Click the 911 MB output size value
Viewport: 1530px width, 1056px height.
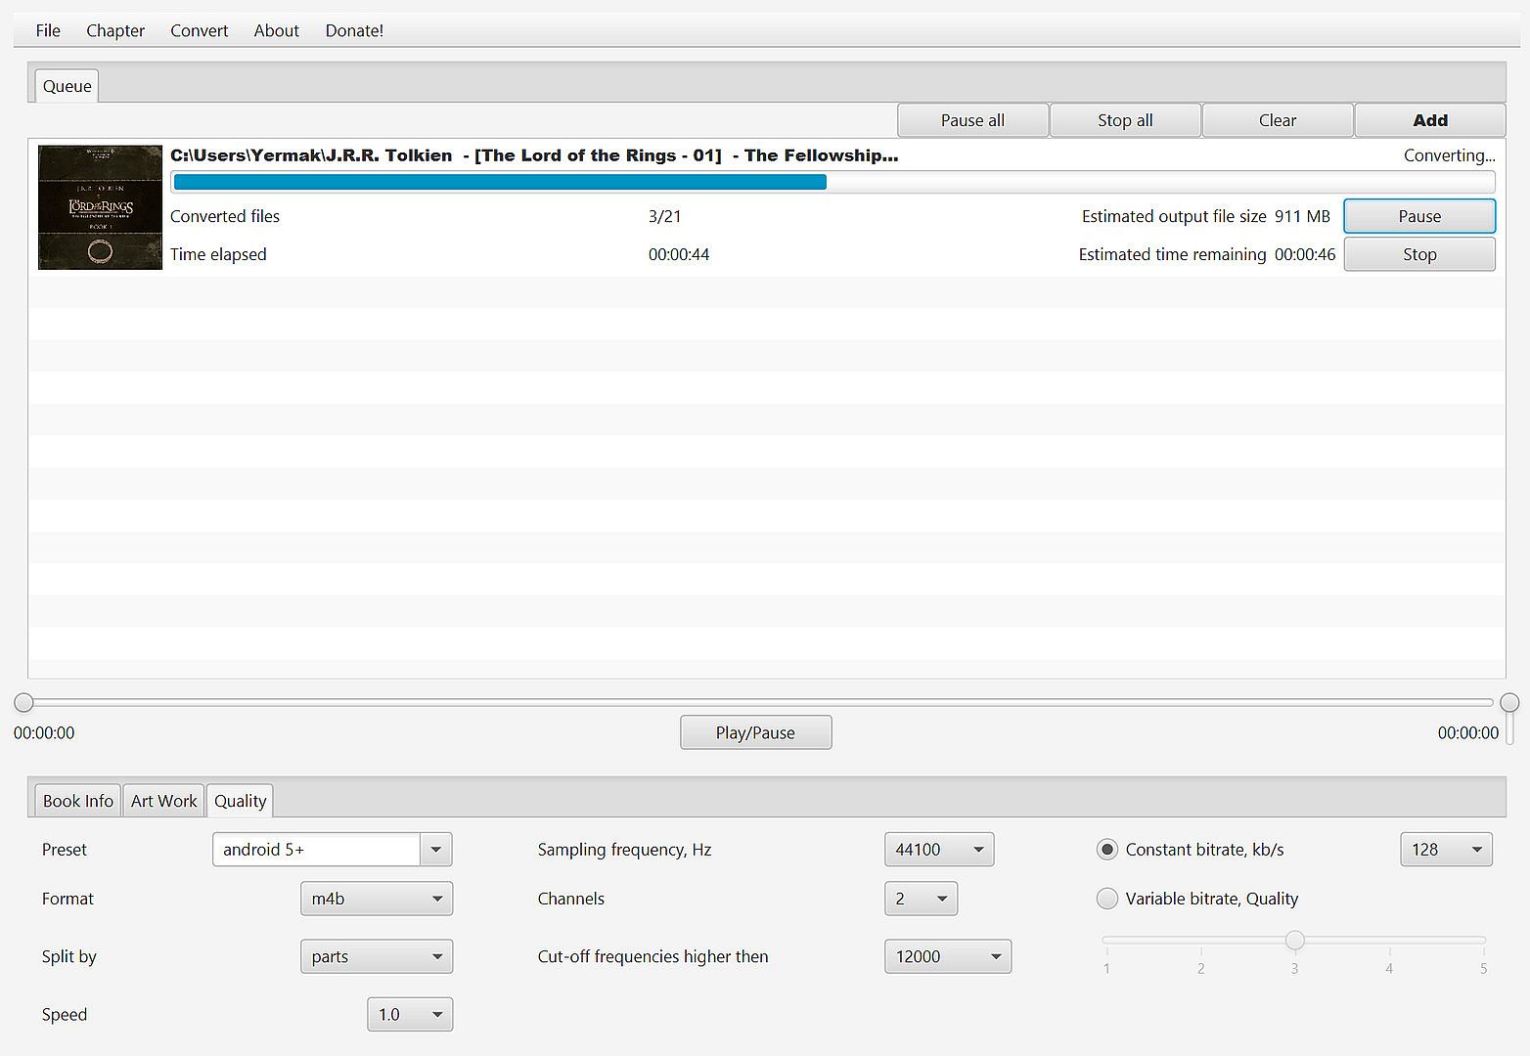click(x=1302, y=216)
